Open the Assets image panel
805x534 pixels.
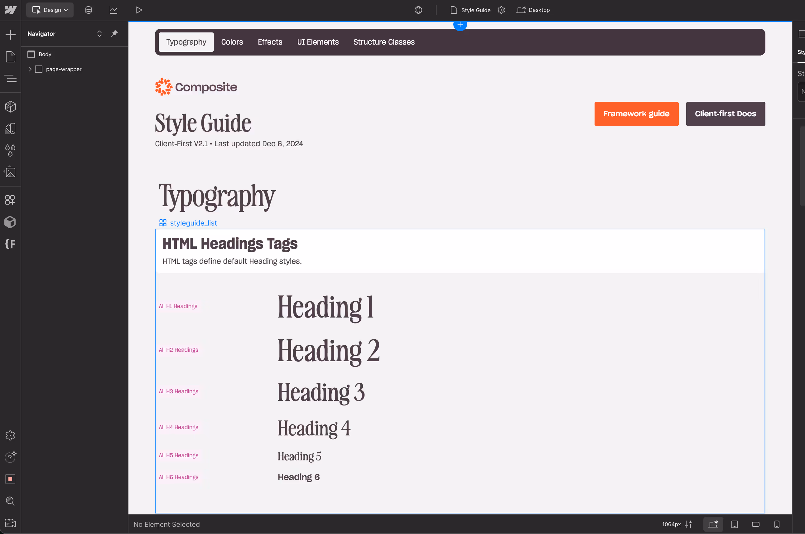[x=10, y=172]
